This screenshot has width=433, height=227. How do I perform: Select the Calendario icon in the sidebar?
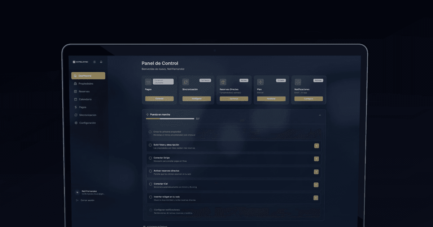tap(75, 99)
